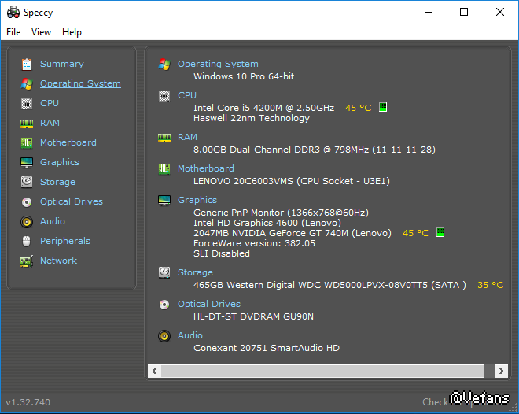Click the green GPU temperature indicator icon
The image size is (519, 414).
pyautogui.click(x=440, y=232)
